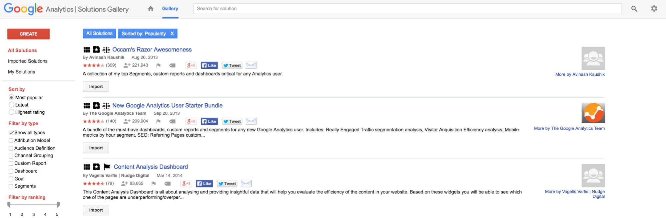Select the Latest sort option

pos(12,105)
